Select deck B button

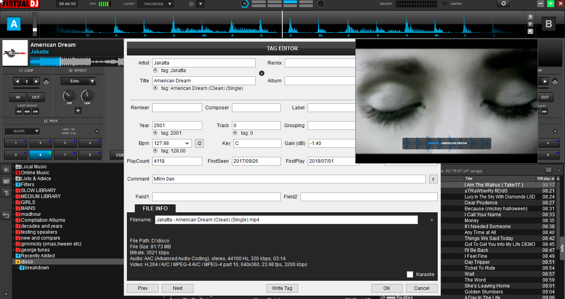549,24
